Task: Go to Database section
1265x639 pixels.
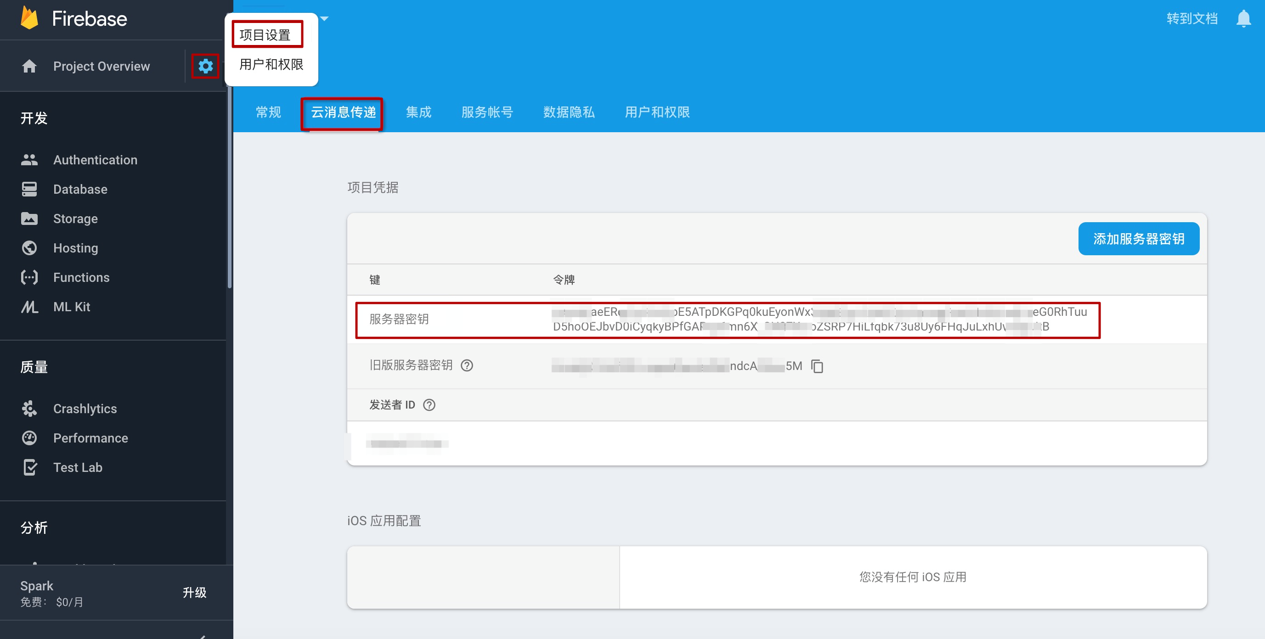Action: [x=80, y=189]
